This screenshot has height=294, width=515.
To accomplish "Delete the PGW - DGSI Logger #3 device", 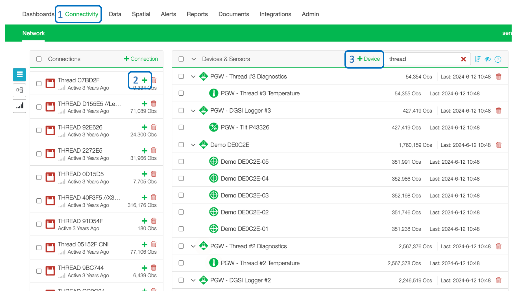I will pyautogui.click(x=499, y=111).
